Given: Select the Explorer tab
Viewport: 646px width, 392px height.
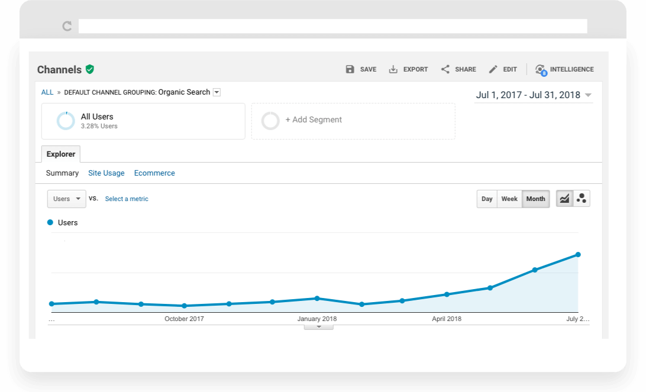Looking at the screenshot, I should (x=61, y=154).
